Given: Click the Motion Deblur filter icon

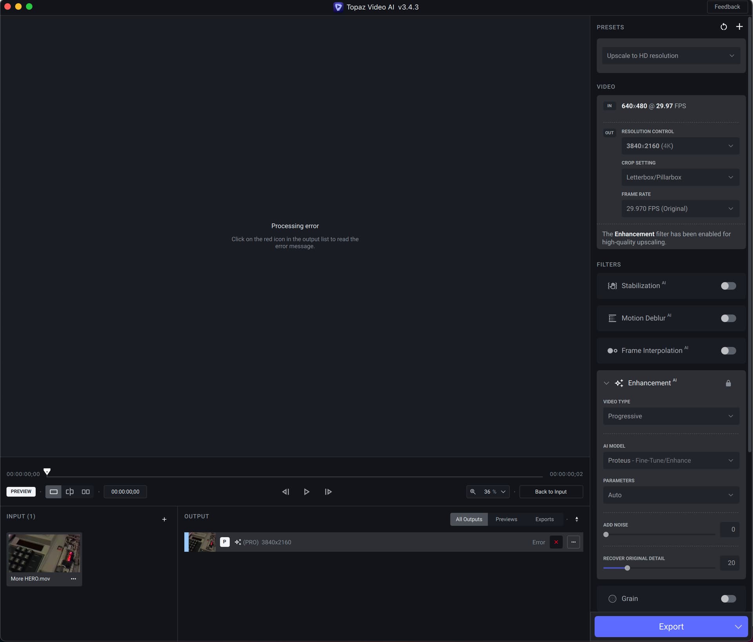Looking at the screenshot, I should [x=613, y=318].
